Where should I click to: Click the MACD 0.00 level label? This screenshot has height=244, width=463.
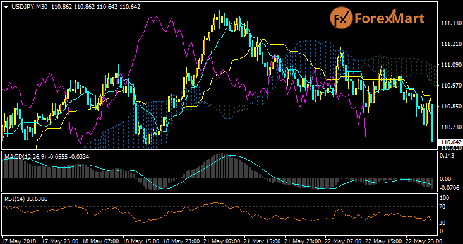(x=446, y=178)
